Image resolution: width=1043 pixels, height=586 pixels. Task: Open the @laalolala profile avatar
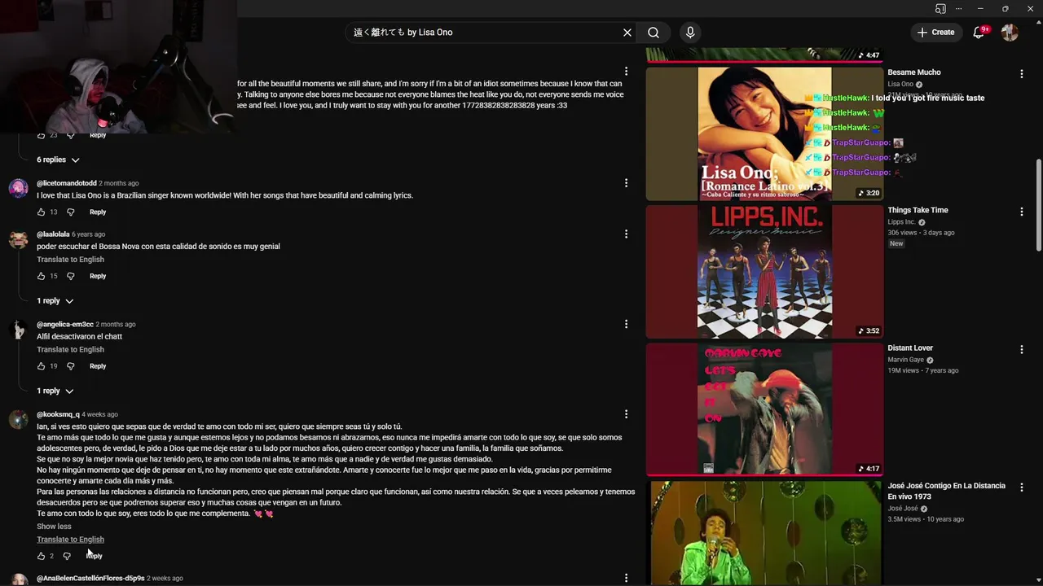click(18, 240)
